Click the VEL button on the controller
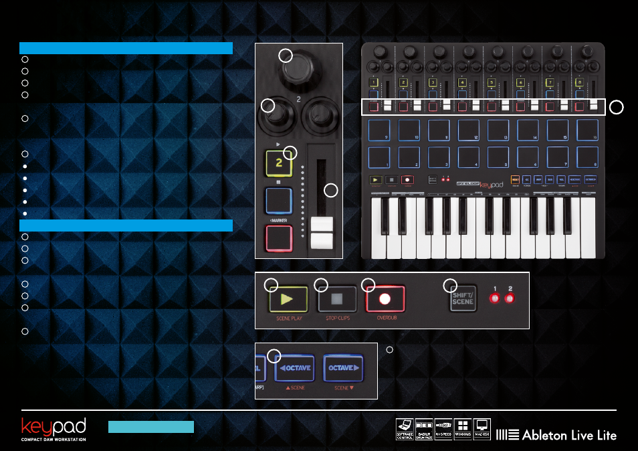The image size is (638, 451). pos(562,179)
